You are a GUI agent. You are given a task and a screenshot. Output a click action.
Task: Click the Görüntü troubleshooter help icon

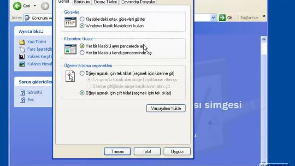tap(23, 92)
